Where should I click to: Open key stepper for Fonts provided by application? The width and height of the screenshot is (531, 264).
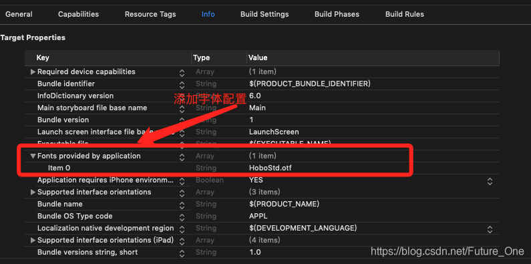pyautogui.click(x=182, y=157)
